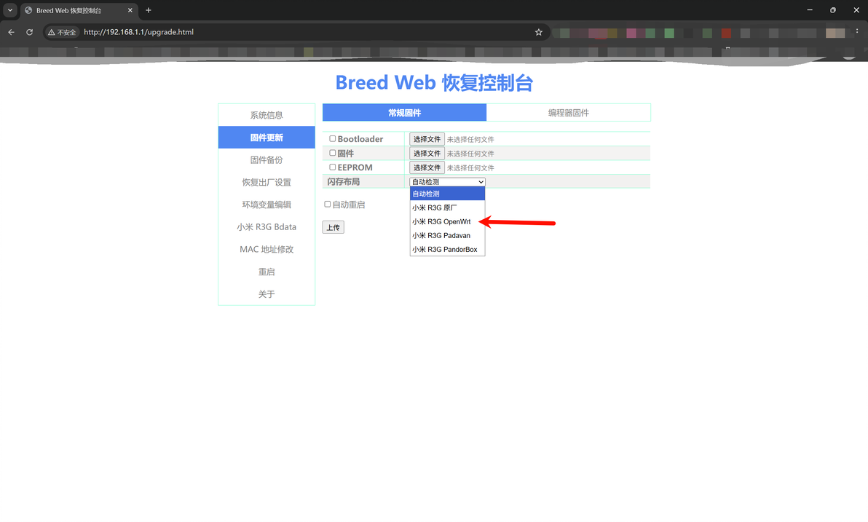Open 固件备份 in sidebar
Viewport: 868px width, 522px height.
tap(267, 160)
